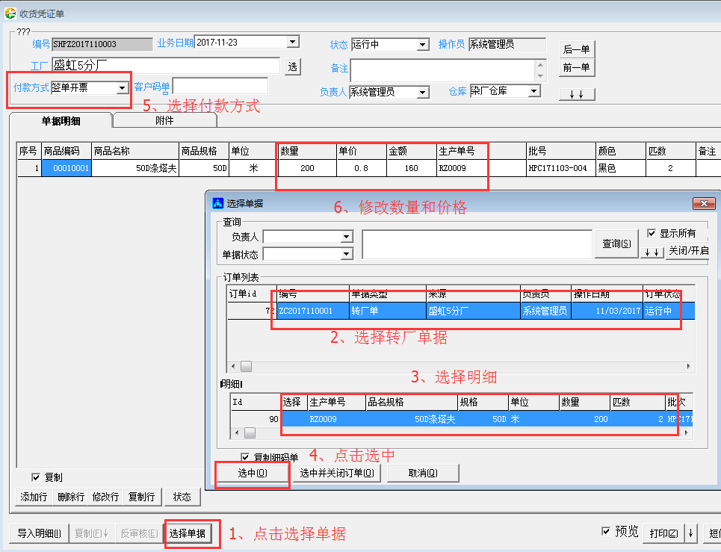Click the 备注 scrollbar up arrow
Viewport: 721px width, 552px height.
541,64
